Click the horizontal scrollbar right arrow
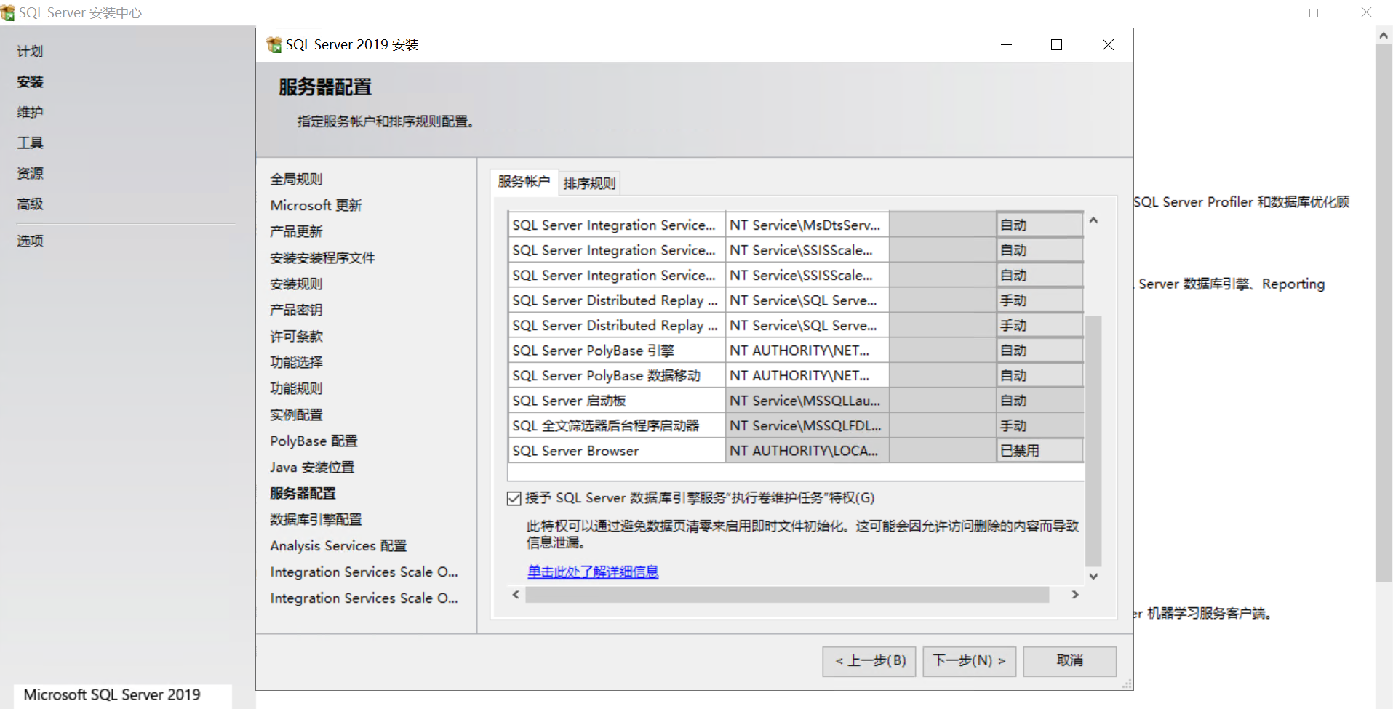Viewport: 1393px width, 709px height. pyautogui.click(x=1075, y=595)
